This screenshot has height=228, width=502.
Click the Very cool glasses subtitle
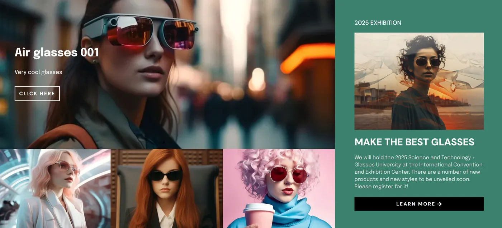click(x=38, y=72)
